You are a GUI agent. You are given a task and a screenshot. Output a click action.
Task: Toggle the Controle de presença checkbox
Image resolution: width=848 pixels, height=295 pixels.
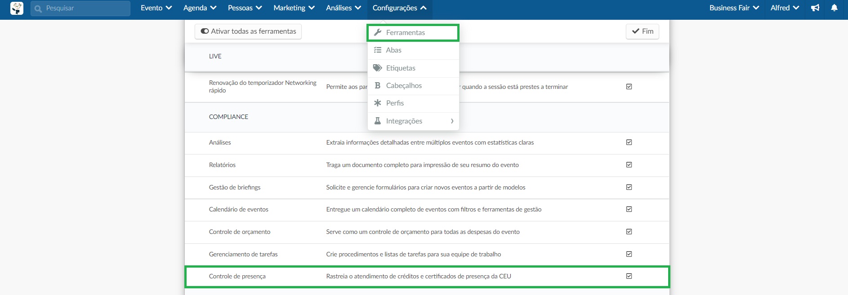(x=629, y=276)
